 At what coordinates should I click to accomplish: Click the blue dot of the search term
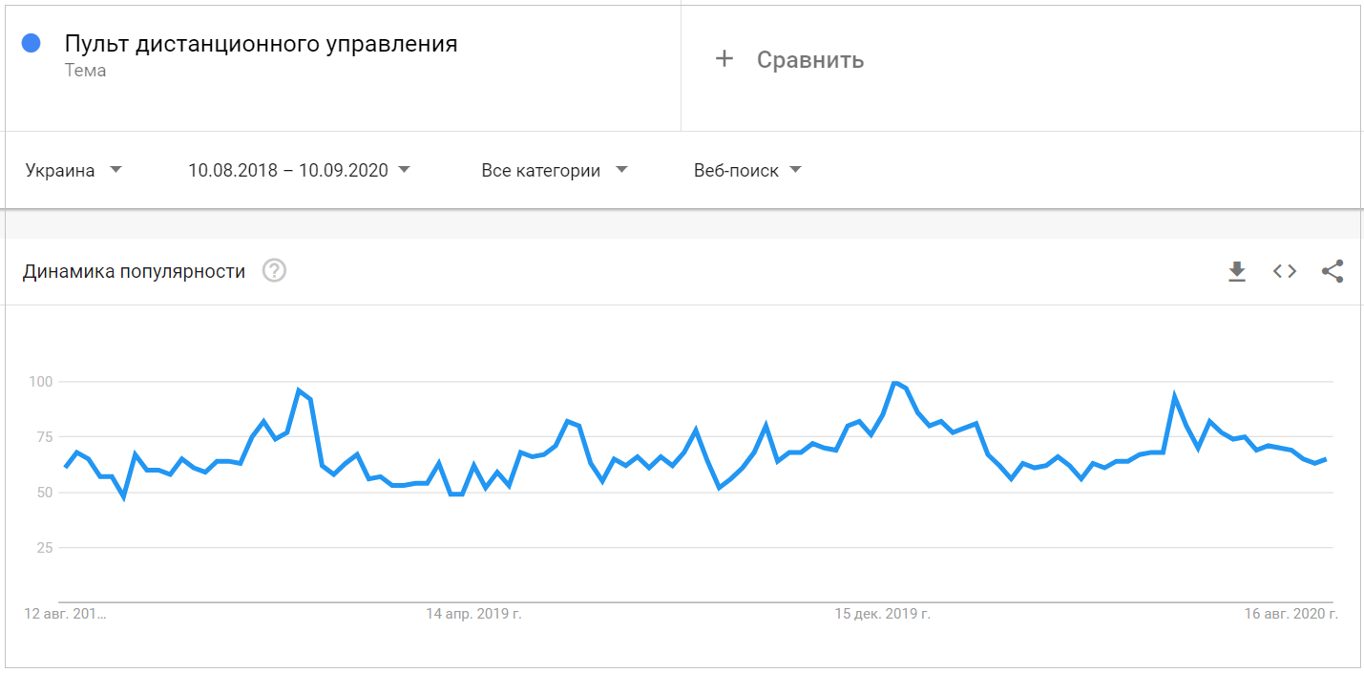point(31,43)
